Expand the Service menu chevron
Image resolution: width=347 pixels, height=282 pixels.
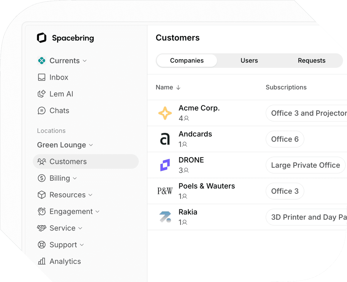[80, 228]
